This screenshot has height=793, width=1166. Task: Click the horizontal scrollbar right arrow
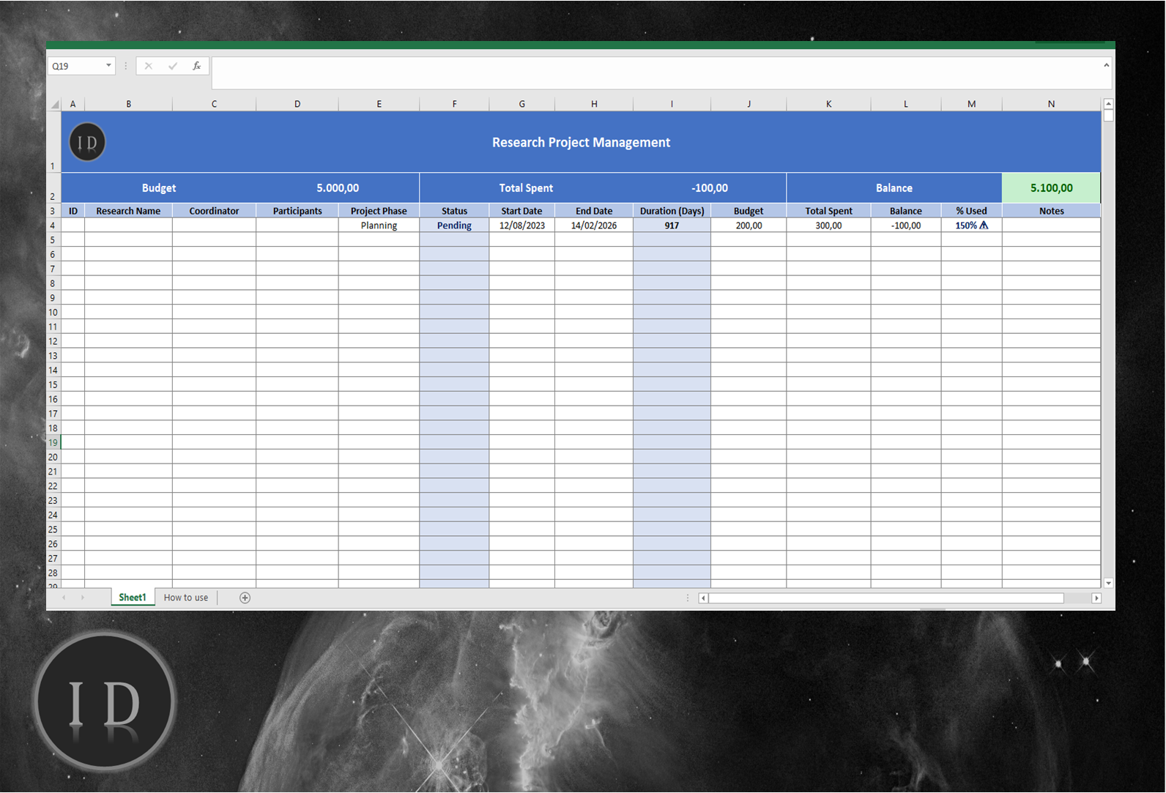[x=1096, y=598]
